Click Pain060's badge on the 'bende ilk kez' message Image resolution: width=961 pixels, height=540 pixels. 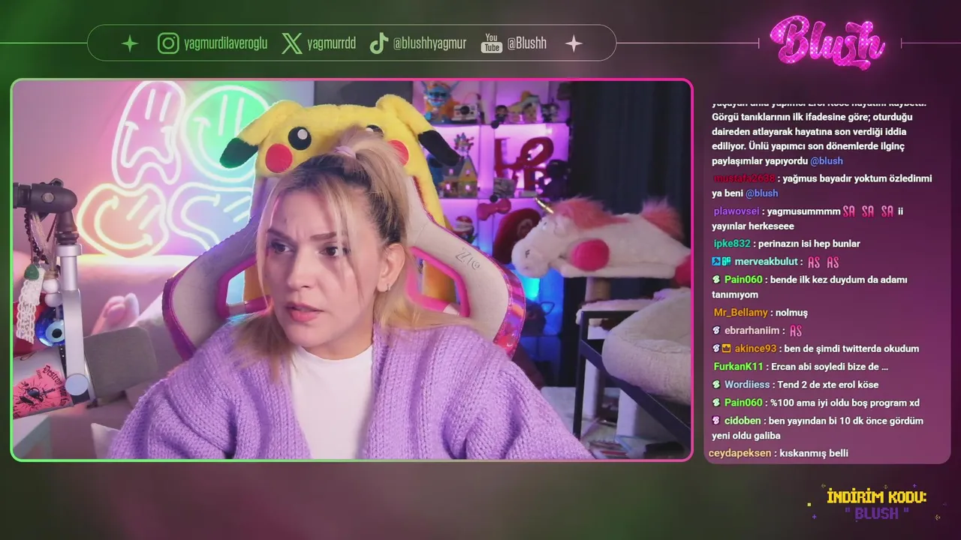coord(716,280)
